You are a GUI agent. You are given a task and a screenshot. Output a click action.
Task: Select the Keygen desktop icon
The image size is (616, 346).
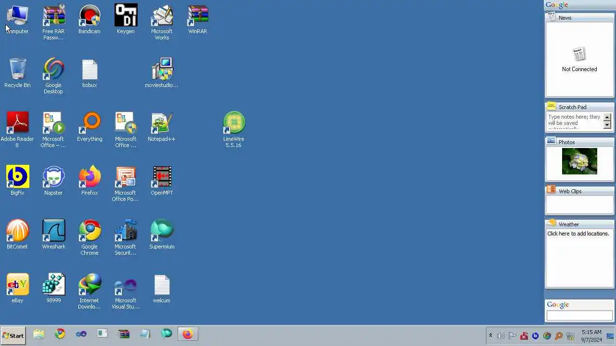(126, 19)
